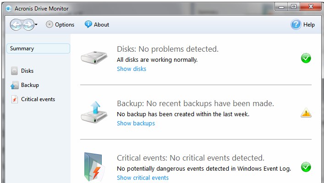Expand the navigation history dropdown arrow
324x183 pixels.
click(x=36, y=25)
